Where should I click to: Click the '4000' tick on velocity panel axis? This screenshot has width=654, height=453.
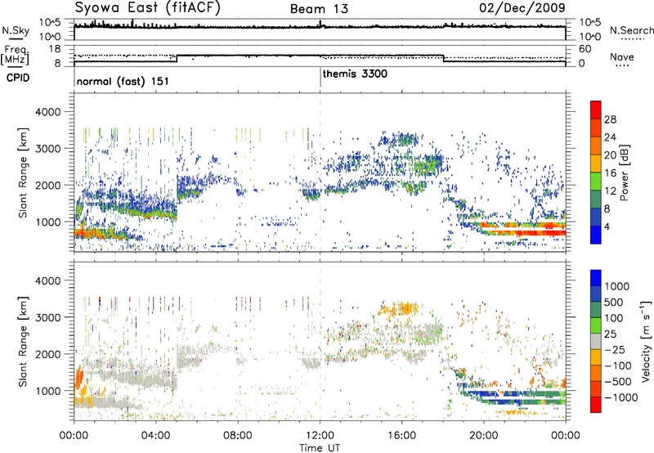[x=48, y=280]
